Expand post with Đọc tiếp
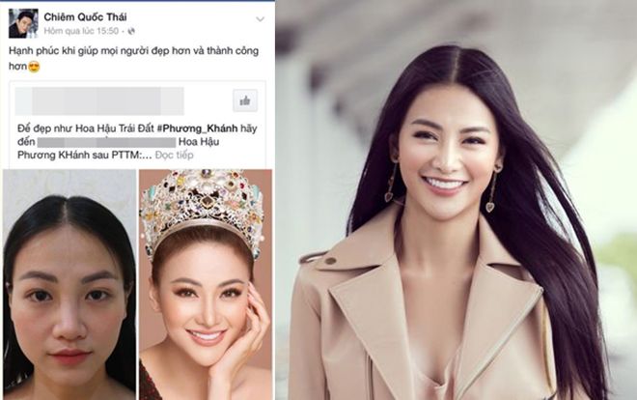 pos(175,155)
